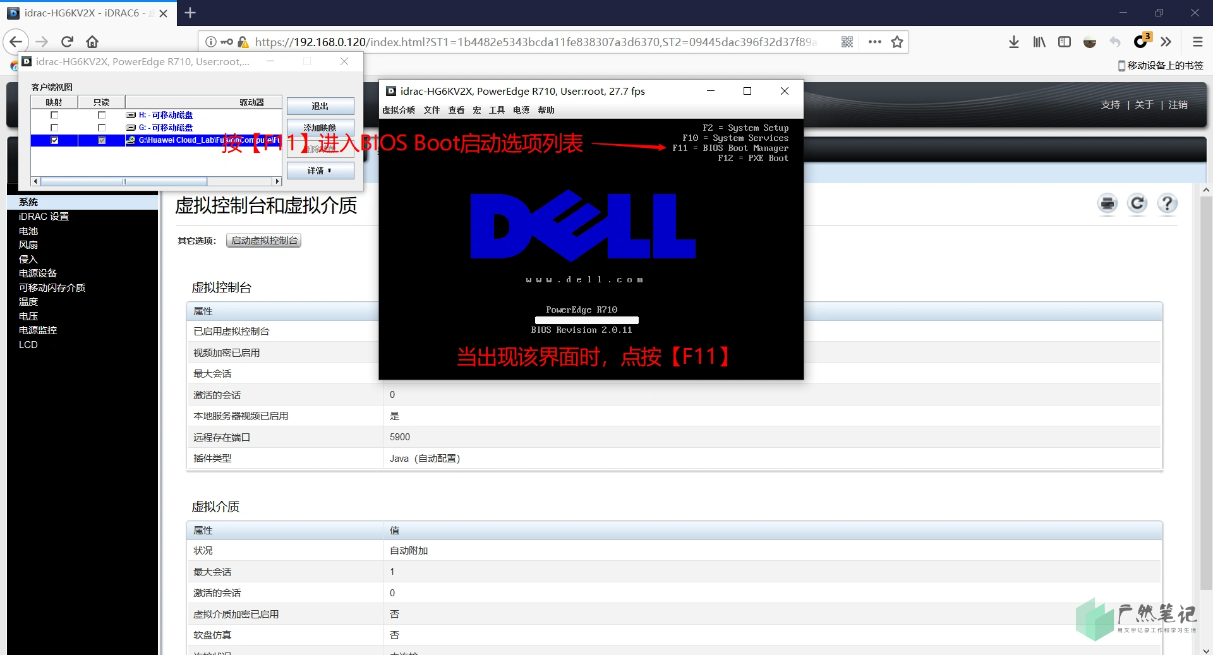This screenshot has width=1213, height=655.
Task: Open 电源监控 in the sidebar
Action: pyautogui.click(x=38, y=330)
